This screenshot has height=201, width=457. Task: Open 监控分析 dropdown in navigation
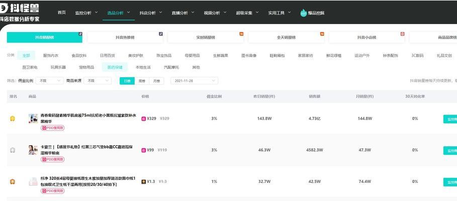[87, 13]
